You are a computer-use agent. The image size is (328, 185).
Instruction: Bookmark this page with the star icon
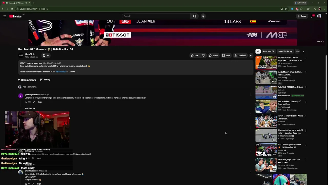[x=286, y=9]
